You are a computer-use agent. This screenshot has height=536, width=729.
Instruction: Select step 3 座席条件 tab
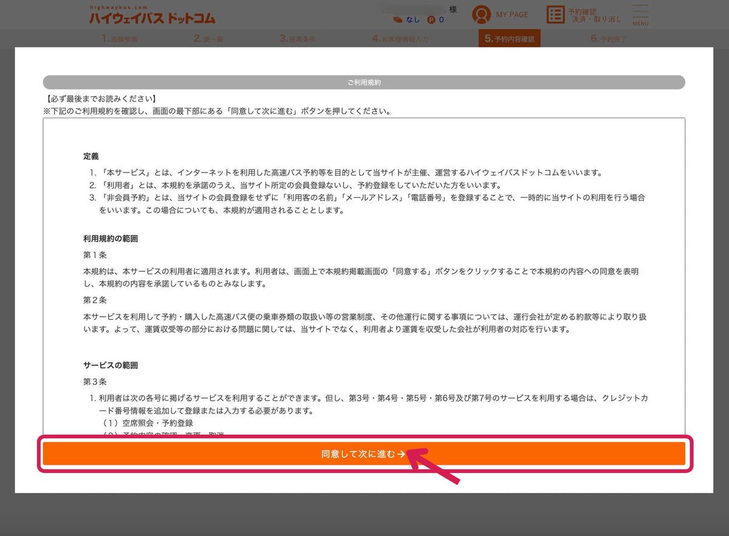[298, 39]
